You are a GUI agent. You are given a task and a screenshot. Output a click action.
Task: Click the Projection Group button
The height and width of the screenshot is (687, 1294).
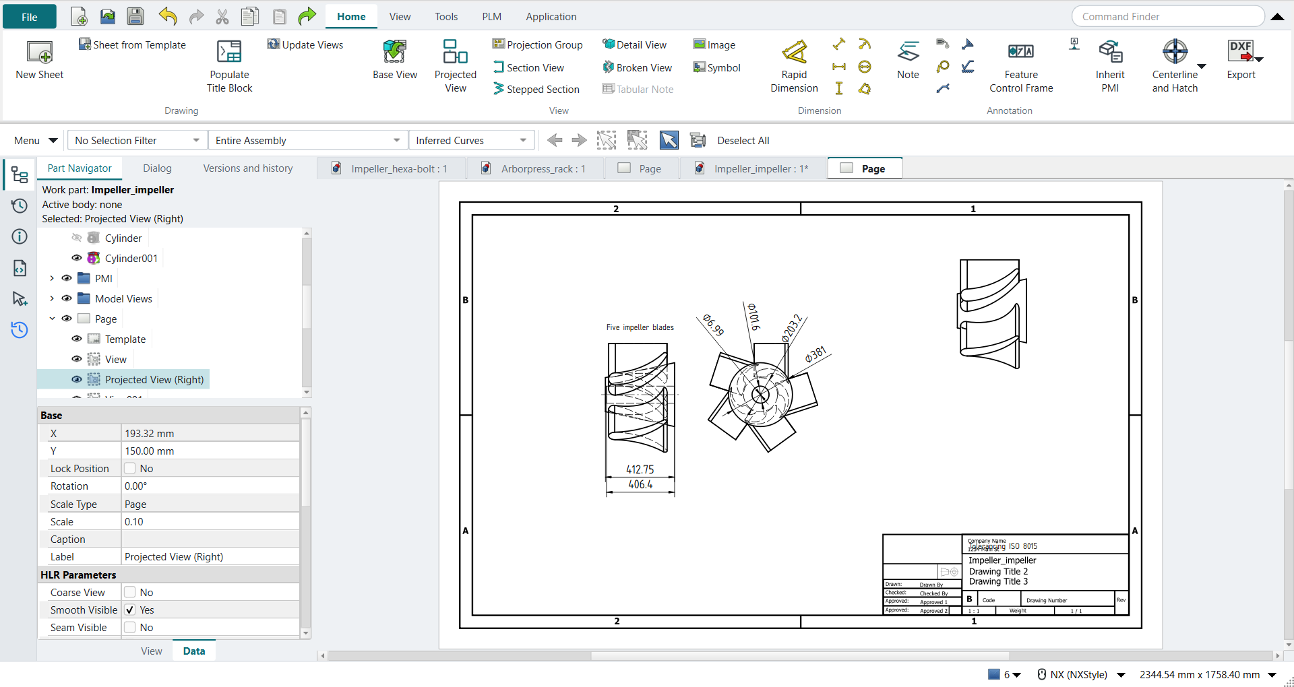click(537, 44)
